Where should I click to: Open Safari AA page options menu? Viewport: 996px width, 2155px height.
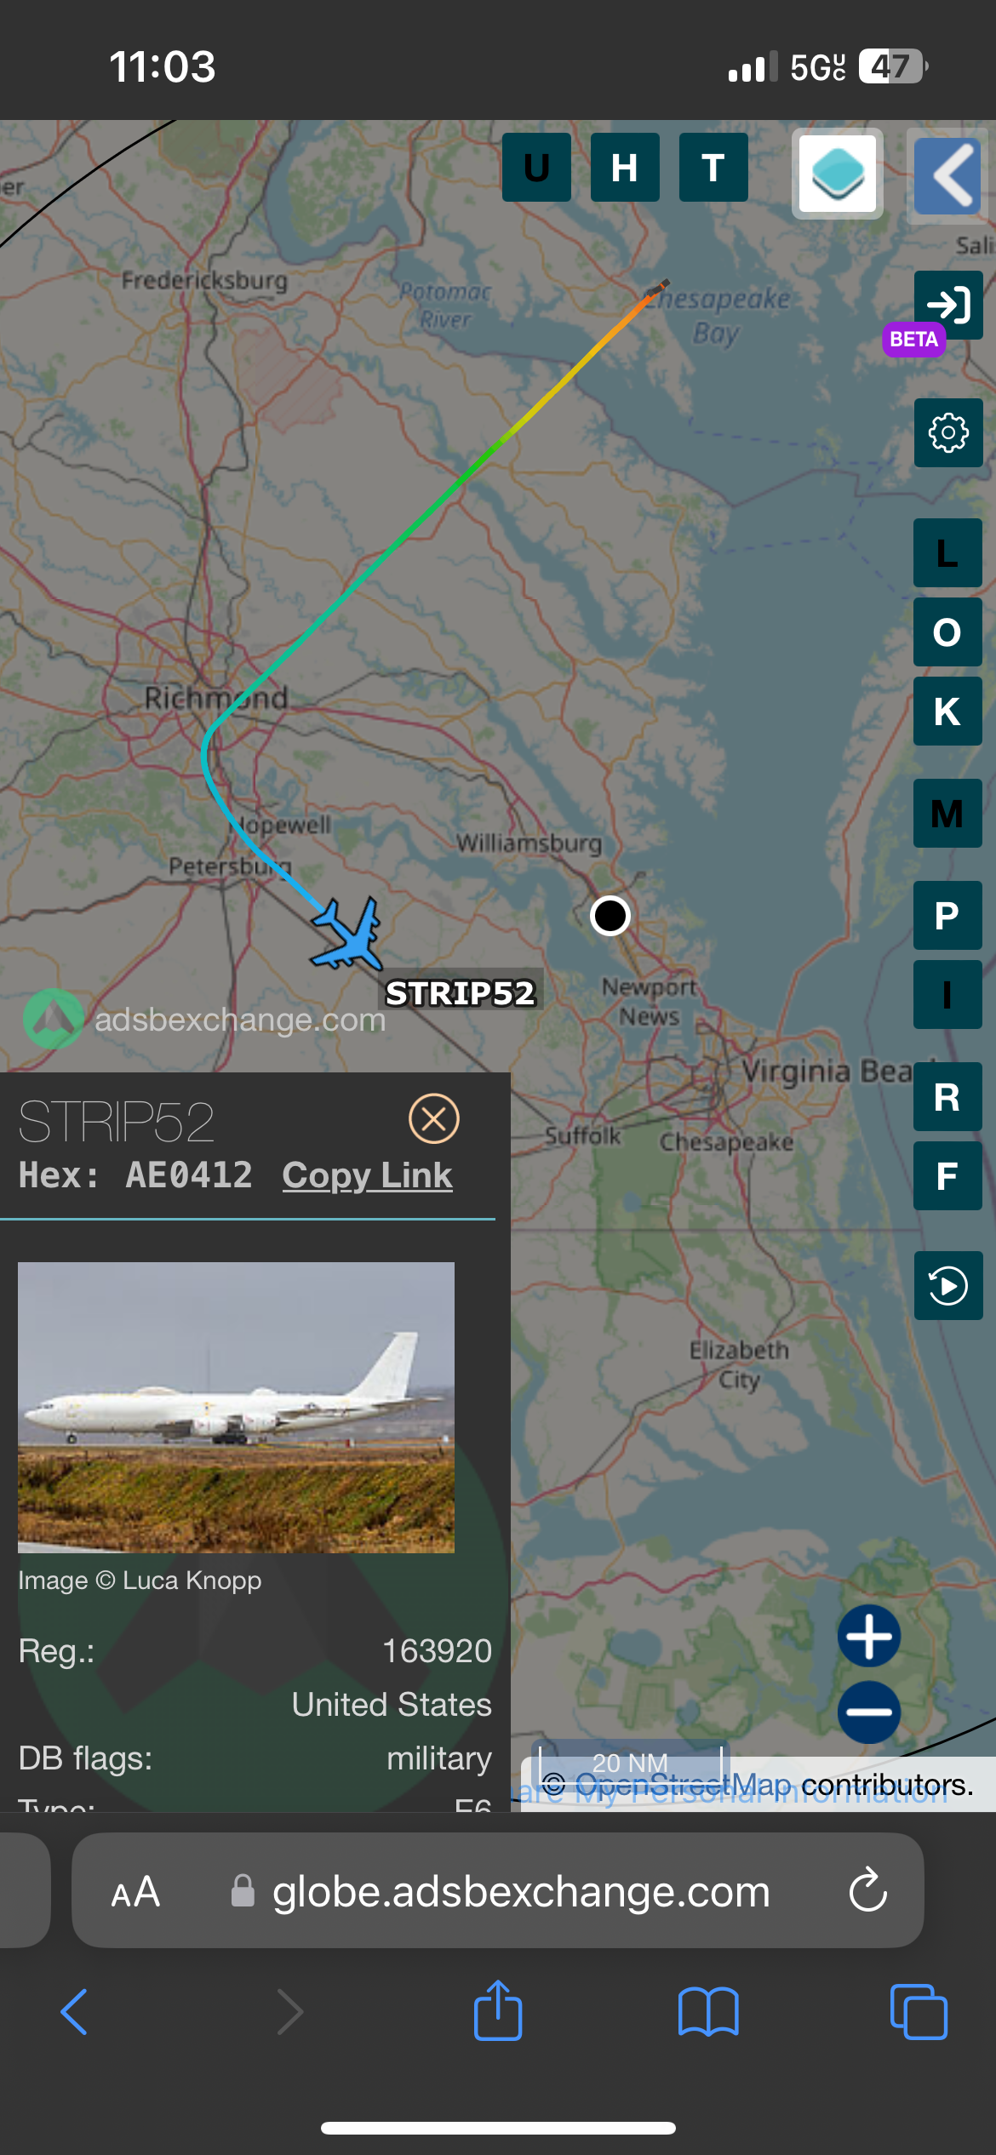(135, 1892)
